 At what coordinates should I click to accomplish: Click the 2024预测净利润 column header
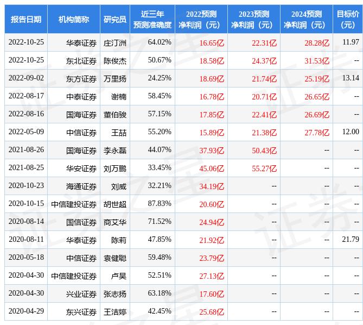tap(306, 19)
